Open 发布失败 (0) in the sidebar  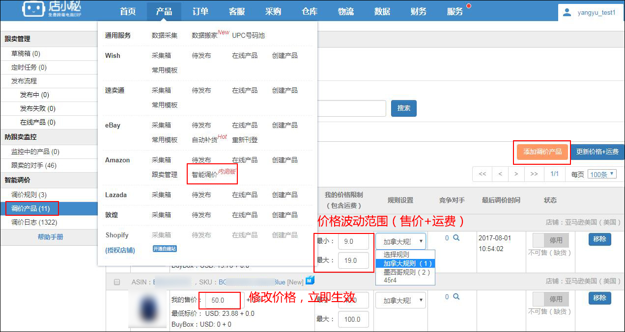pyautogui.click(x=38, y=108)
